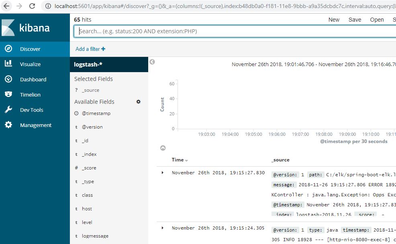Open the Dashboard gauge icon
Image resolution: width=396 pixels, height=244 pixels.
pos(8,79)
